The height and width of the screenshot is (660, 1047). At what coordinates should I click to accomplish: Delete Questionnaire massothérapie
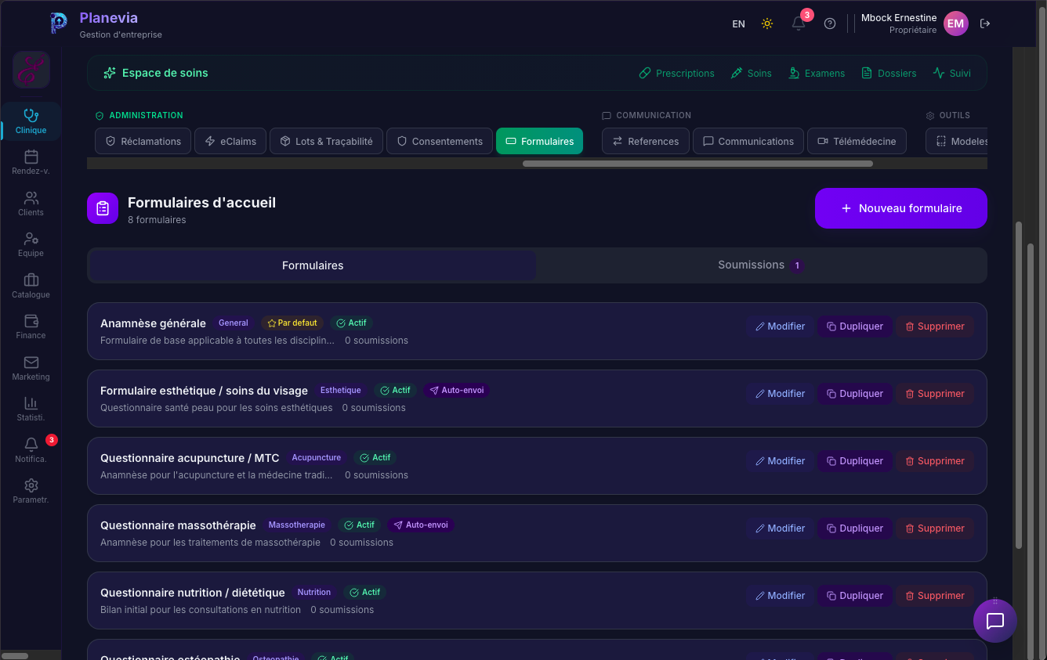pyautogui.click(x=935, y=528)
